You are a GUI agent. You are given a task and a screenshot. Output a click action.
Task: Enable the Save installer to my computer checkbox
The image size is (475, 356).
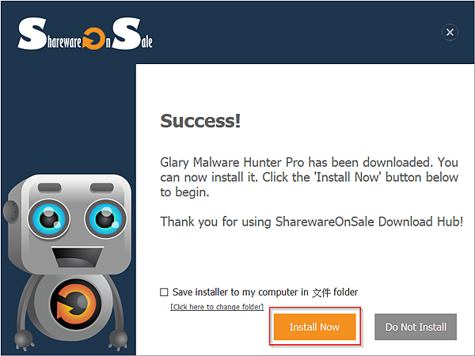164,292
